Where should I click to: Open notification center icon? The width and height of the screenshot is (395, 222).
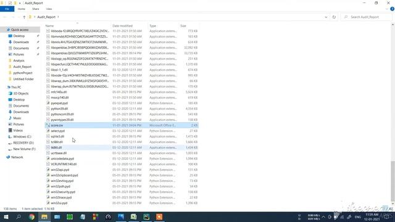click(x=387, y=217)
